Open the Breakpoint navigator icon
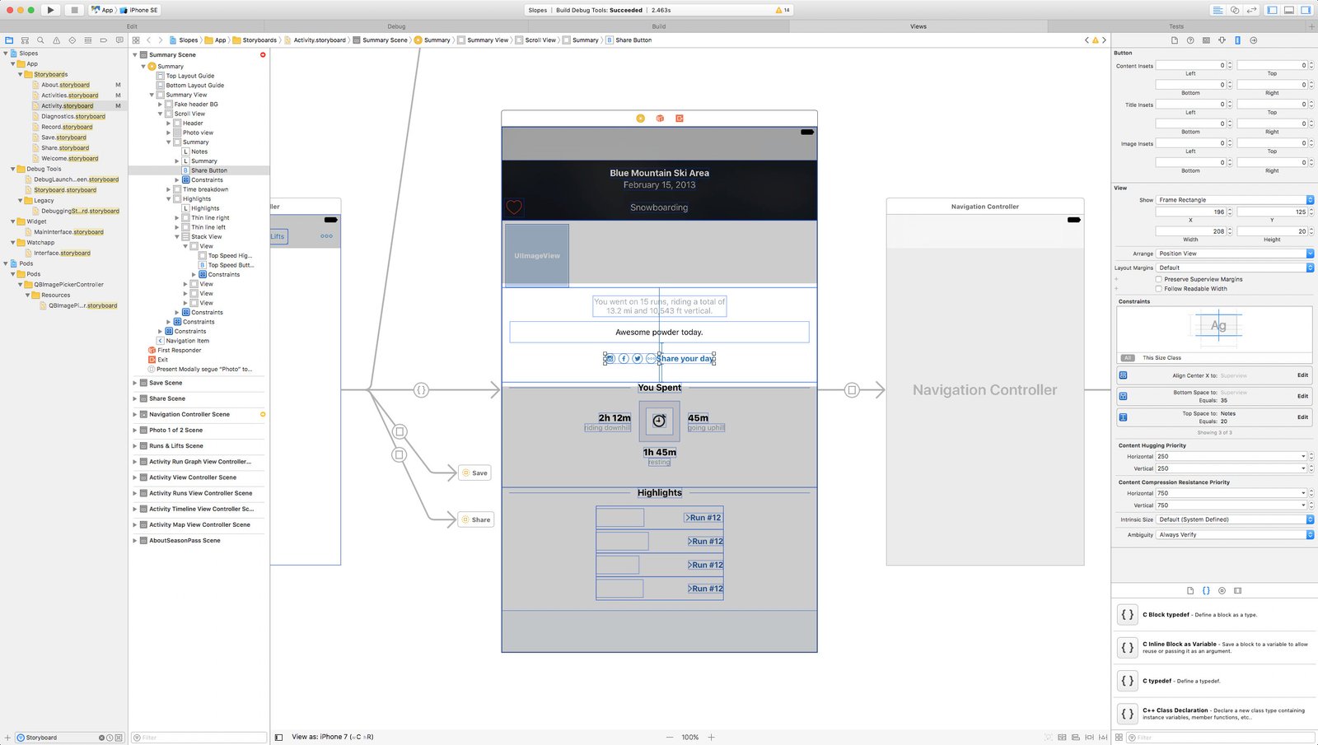Viewport: 1318px width, 745px height. [x=103, y=40]
